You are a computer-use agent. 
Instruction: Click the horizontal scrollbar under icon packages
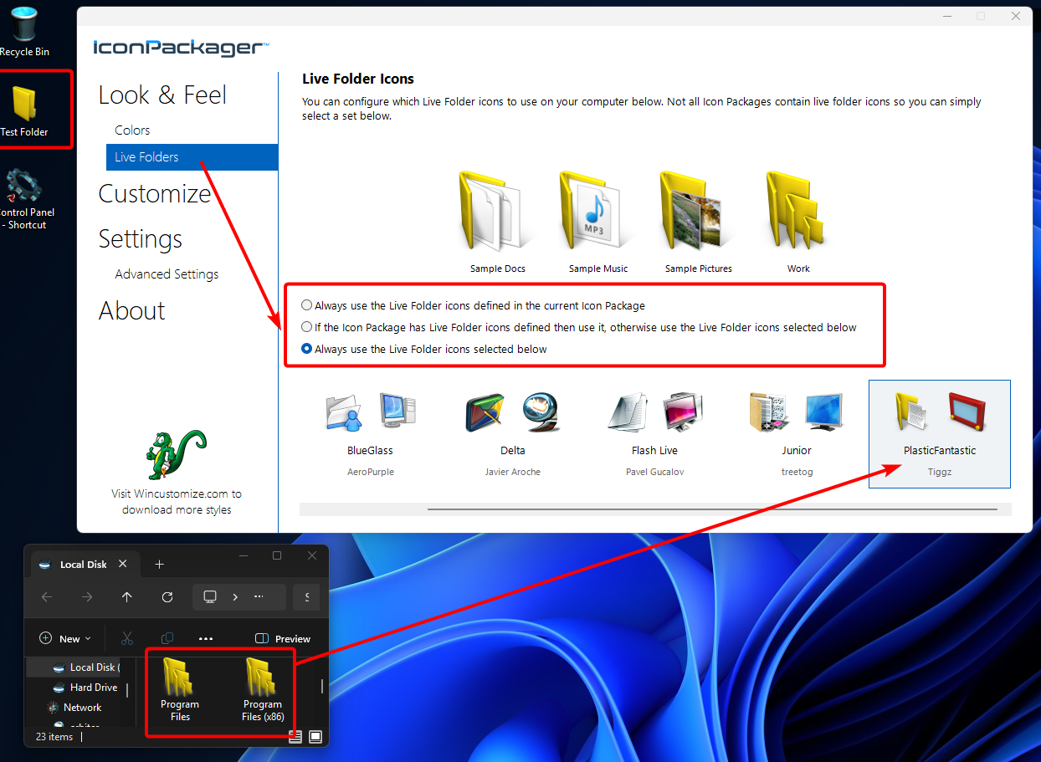[711, 509]
